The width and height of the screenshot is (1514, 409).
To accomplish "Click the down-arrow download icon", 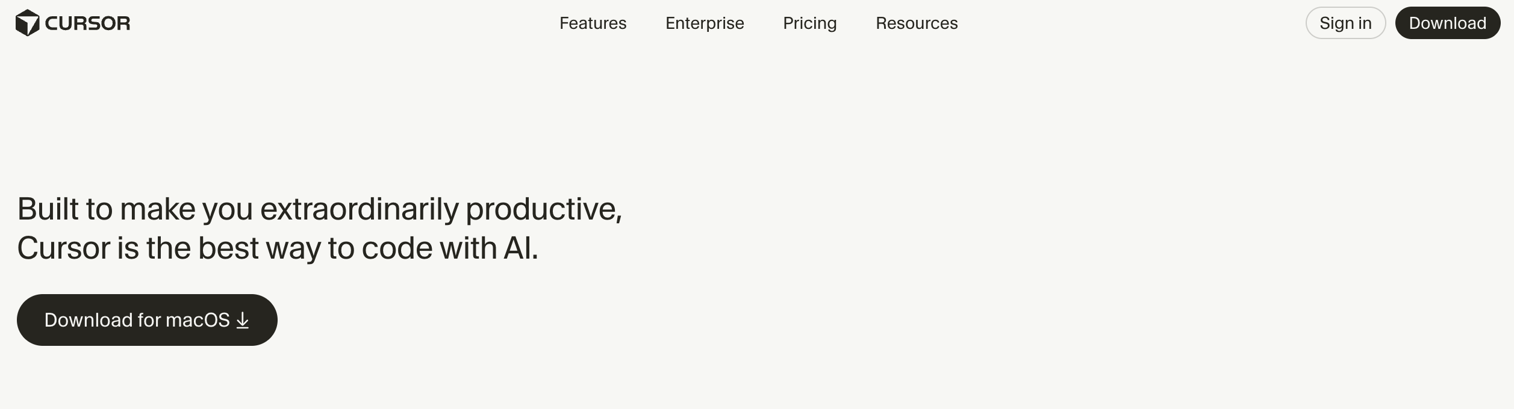I will [x=242, y=320].
